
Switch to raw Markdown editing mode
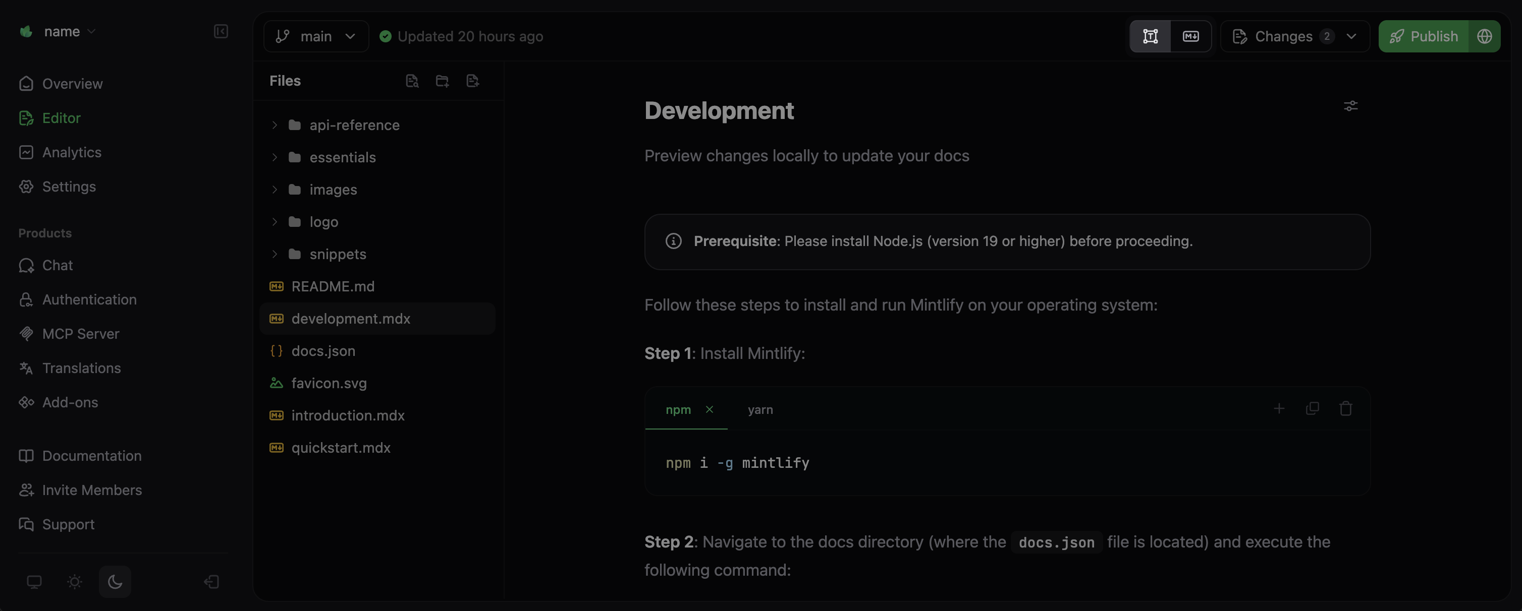1191,36
